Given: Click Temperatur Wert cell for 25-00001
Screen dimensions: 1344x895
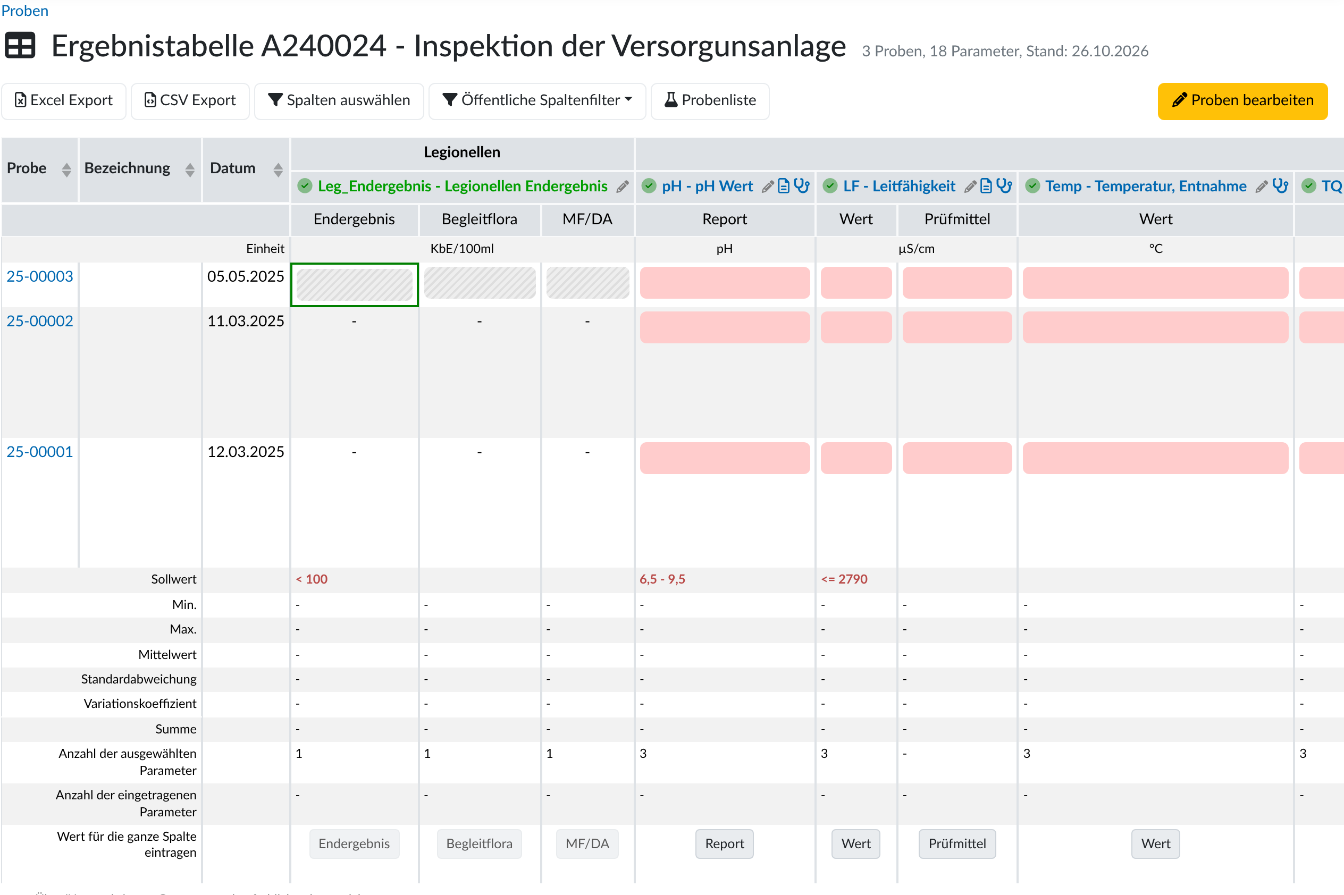Looking at the screenshot, I should click(1156, 458).
